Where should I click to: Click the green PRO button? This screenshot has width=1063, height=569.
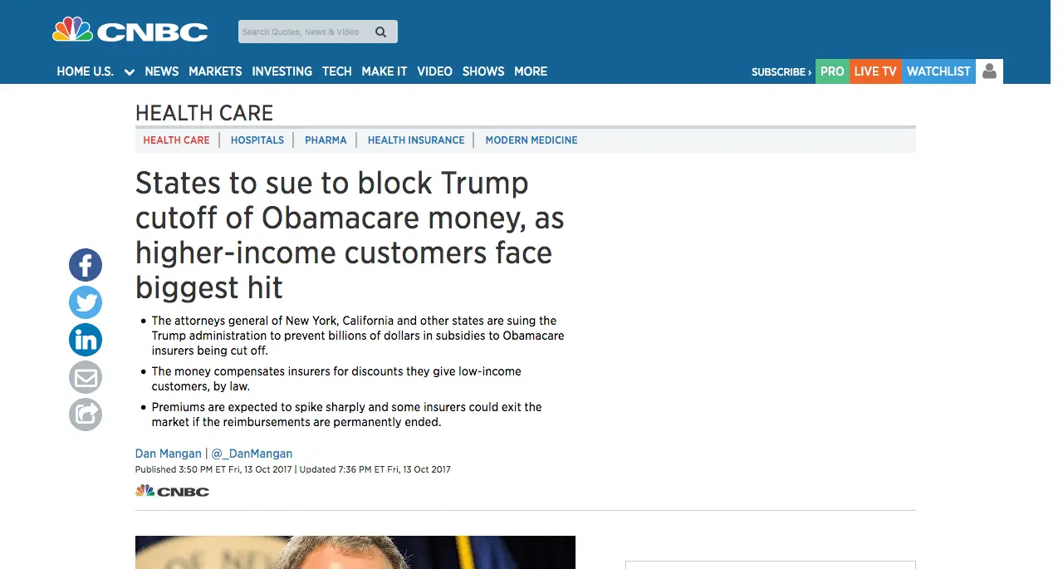(832, 71)
